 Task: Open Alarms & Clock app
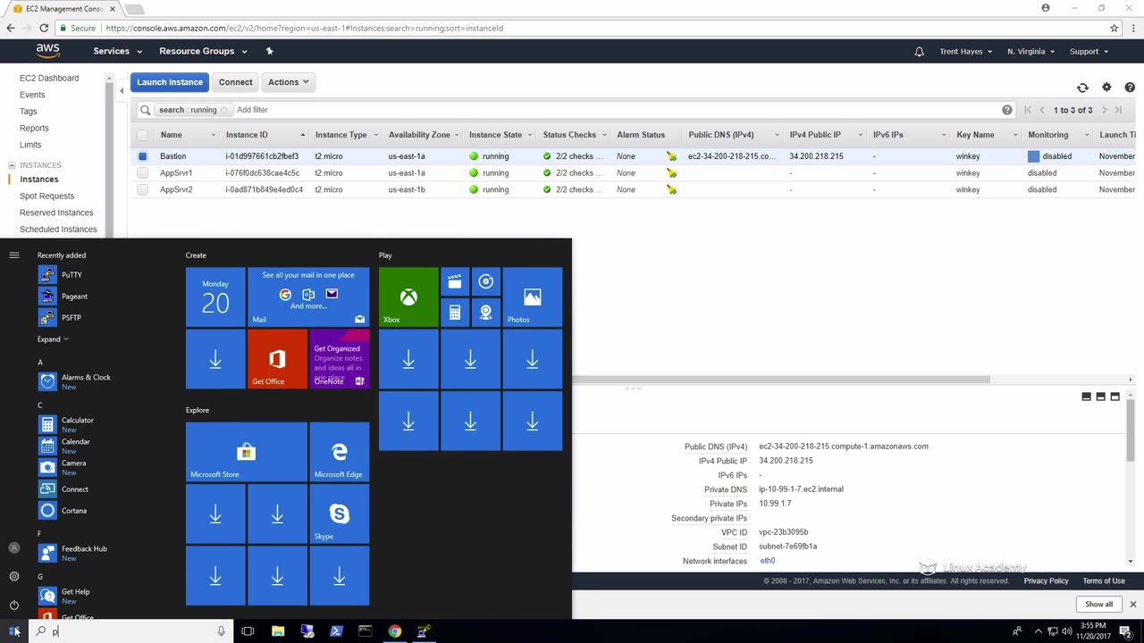tap(75, 381)
